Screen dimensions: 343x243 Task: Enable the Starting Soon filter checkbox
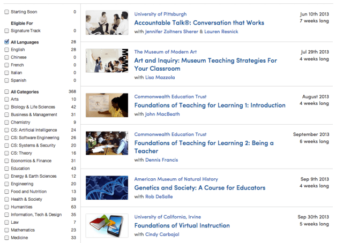(6, 11)
